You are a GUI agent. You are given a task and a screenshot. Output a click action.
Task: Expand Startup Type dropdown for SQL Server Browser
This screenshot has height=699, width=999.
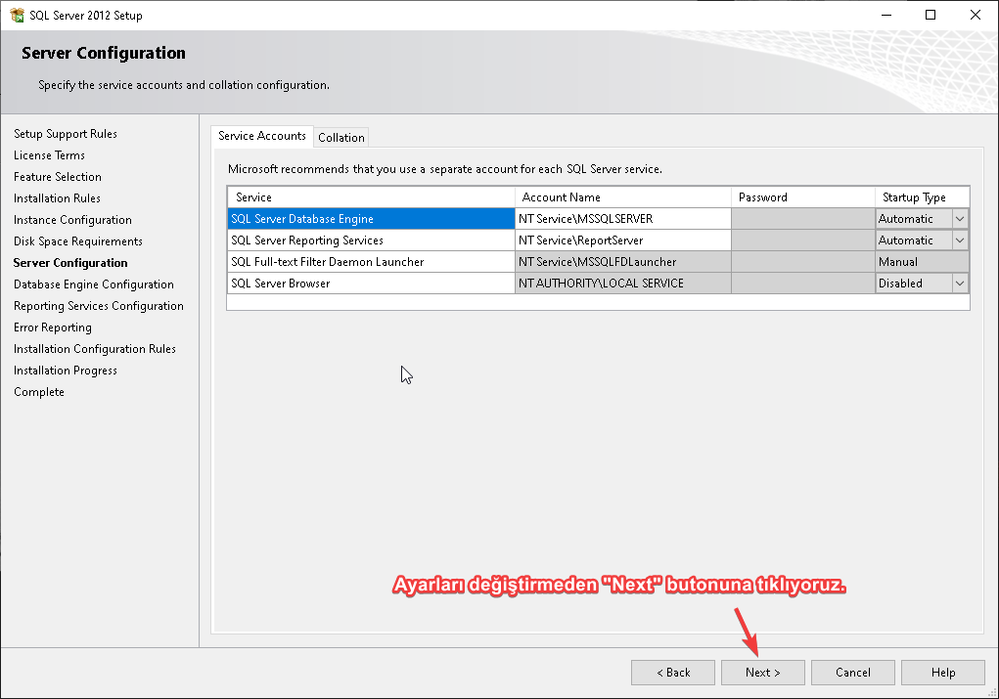[960, 284]
